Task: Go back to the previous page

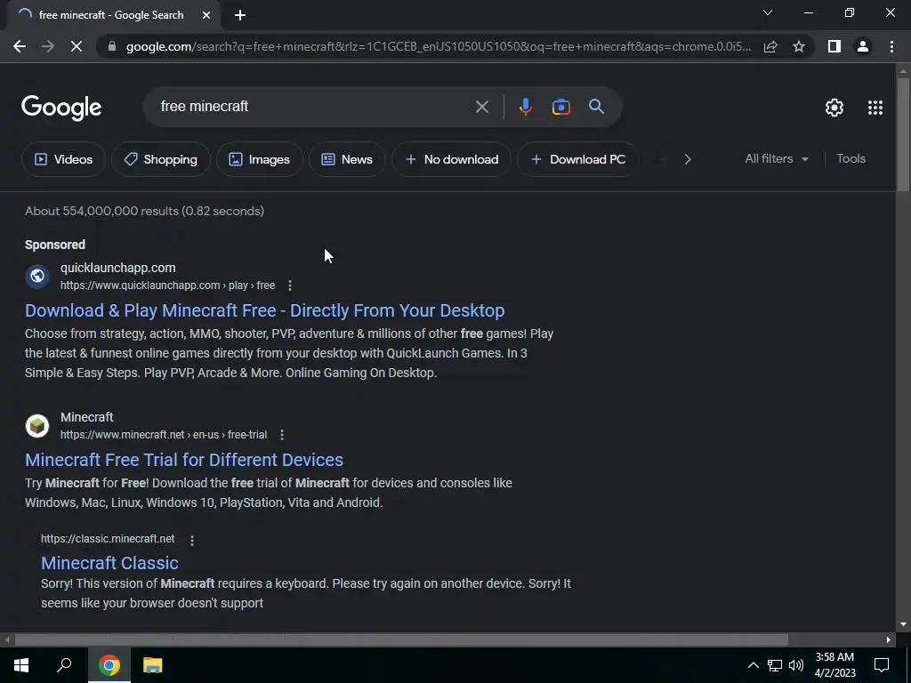Action: coord(20,46)
